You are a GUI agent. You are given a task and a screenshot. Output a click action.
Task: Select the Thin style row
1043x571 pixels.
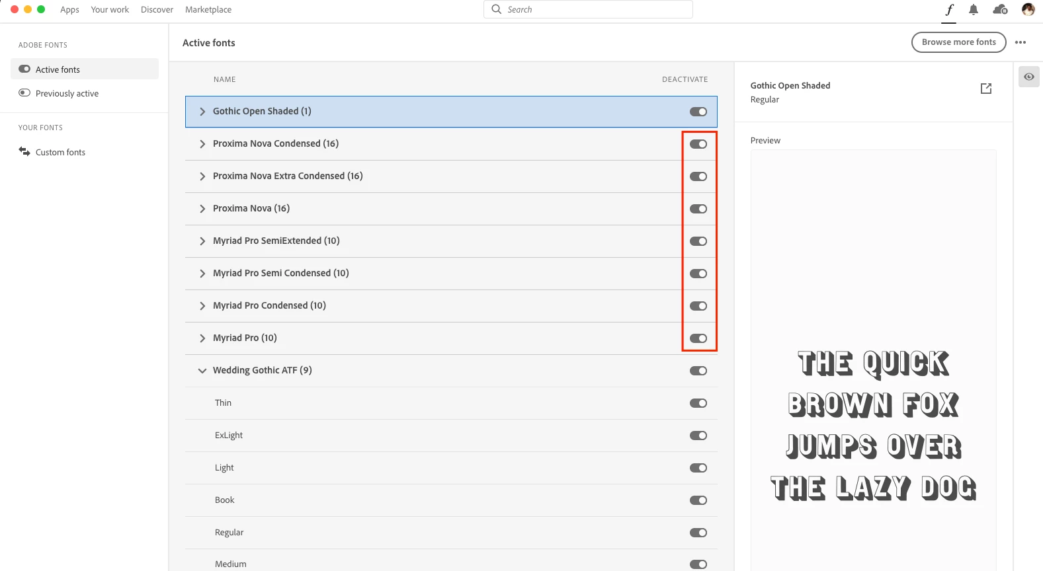point(451,403)
